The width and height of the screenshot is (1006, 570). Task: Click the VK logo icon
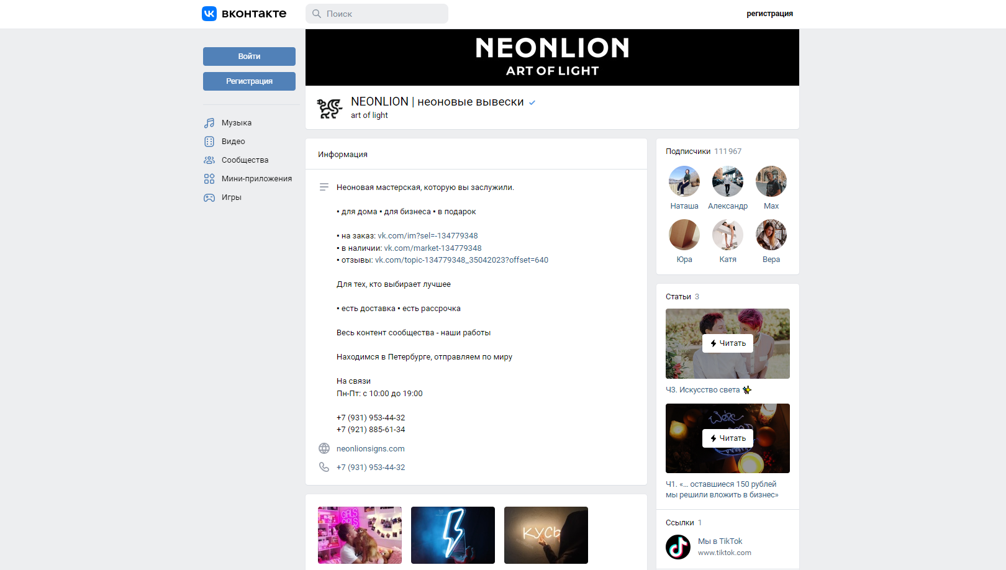tap(209, 14)
